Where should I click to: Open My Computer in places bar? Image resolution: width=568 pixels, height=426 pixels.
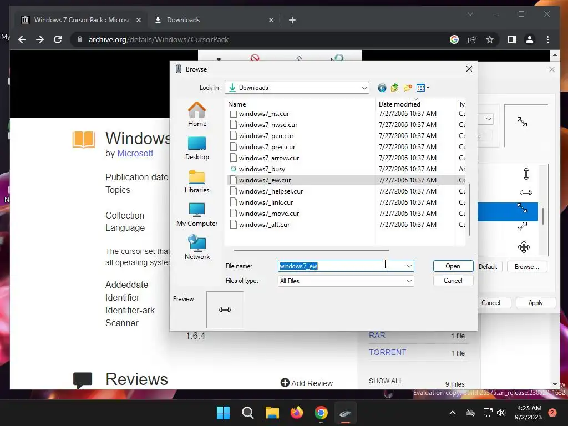coord(197,215)
